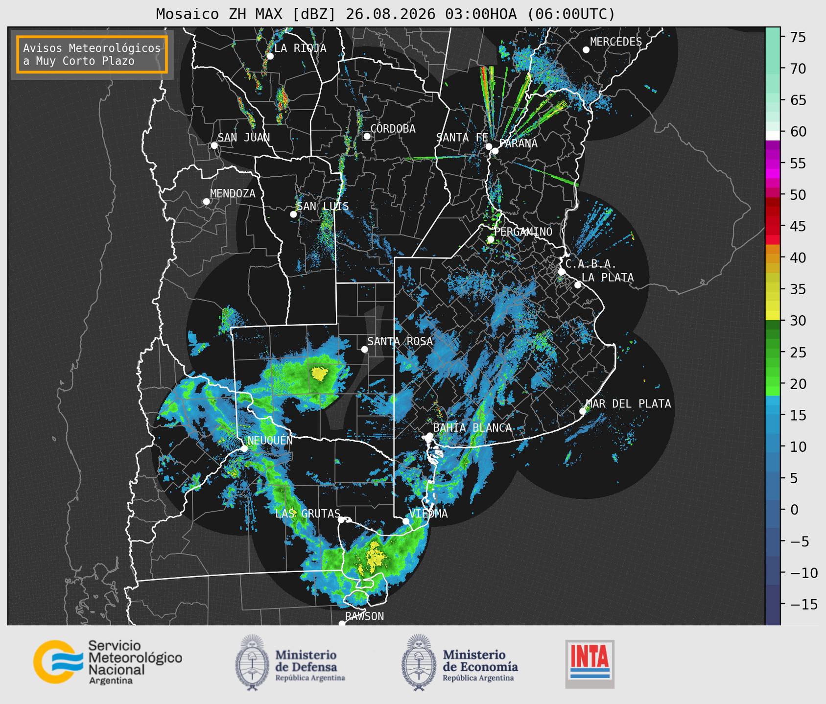
Task: Select the Neuquén city marker dot
Action: 244,448
